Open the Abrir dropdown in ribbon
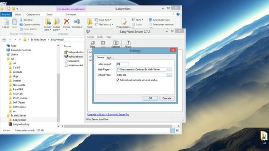Image resolution: width=269 pixels, height=151 pixels. (x=137, y=20)
